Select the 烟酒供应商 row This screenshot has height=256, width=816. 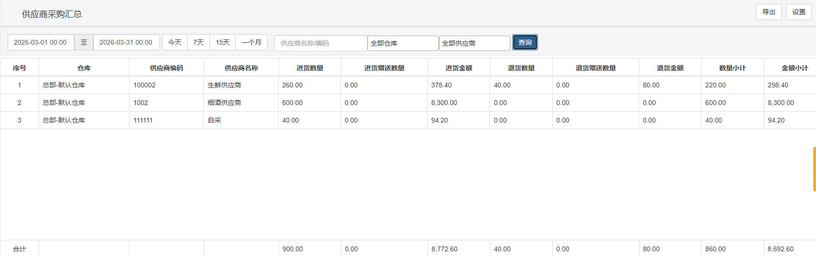[x=224, y=103]
